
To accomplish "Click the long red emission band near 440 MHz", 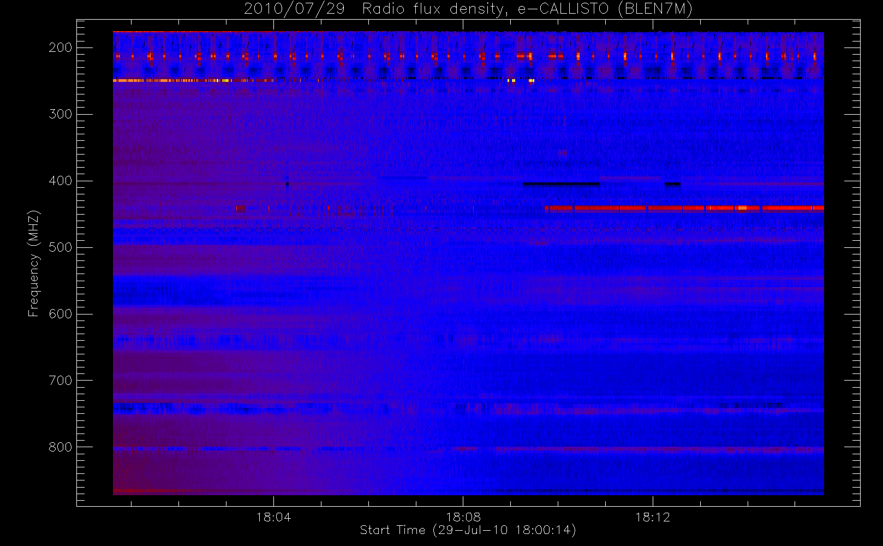I will (x=684, y=208).
